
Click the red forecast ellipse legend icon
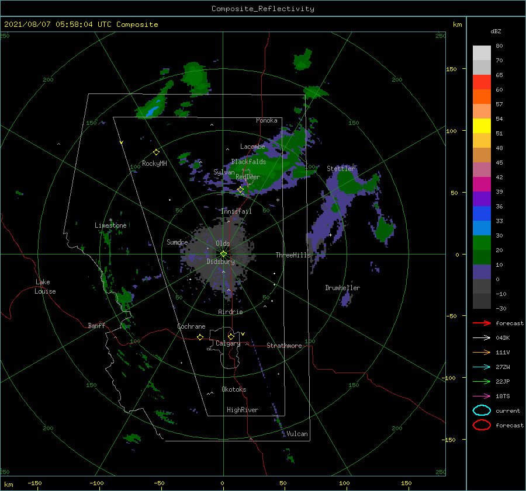[482, 425]
